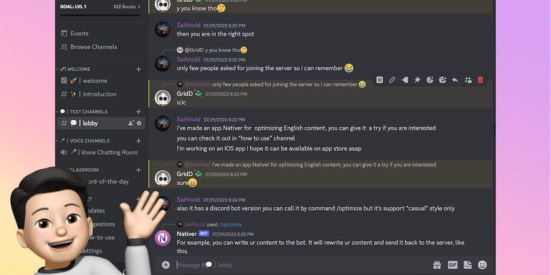Open Browse Channels
The height and width of the screenshot is (275, 551).
pyautogui.click(x=93, y=47)
